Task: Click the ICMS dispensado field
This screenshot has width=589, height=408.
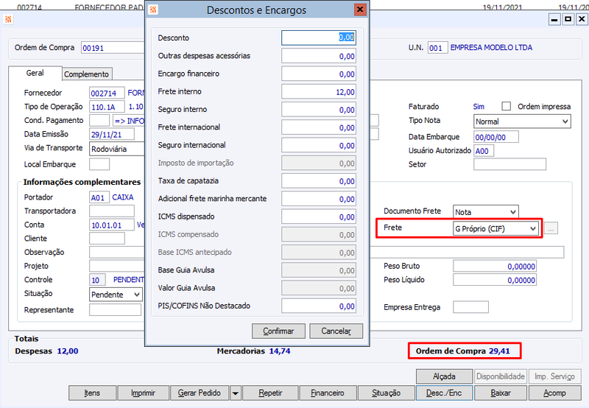Action: point(319,217)
